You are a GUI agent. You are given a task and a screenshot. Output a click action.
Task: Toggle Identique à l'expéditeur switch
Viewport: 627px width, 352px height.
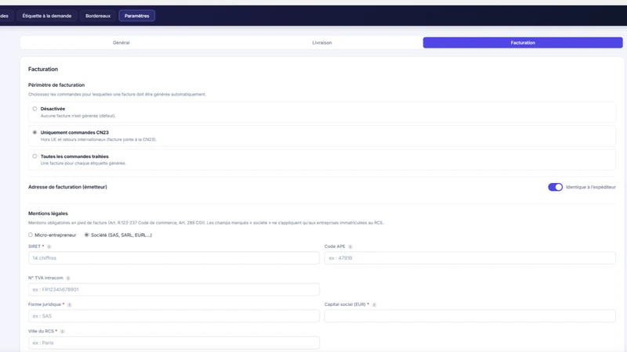[x=555, y=187]
